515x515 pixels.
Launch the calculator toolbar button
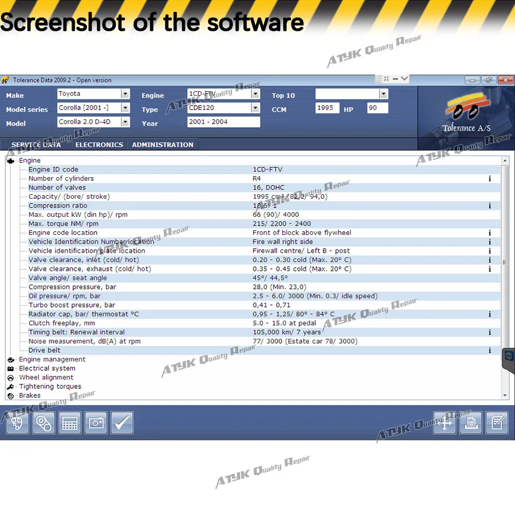coord(70,423)
